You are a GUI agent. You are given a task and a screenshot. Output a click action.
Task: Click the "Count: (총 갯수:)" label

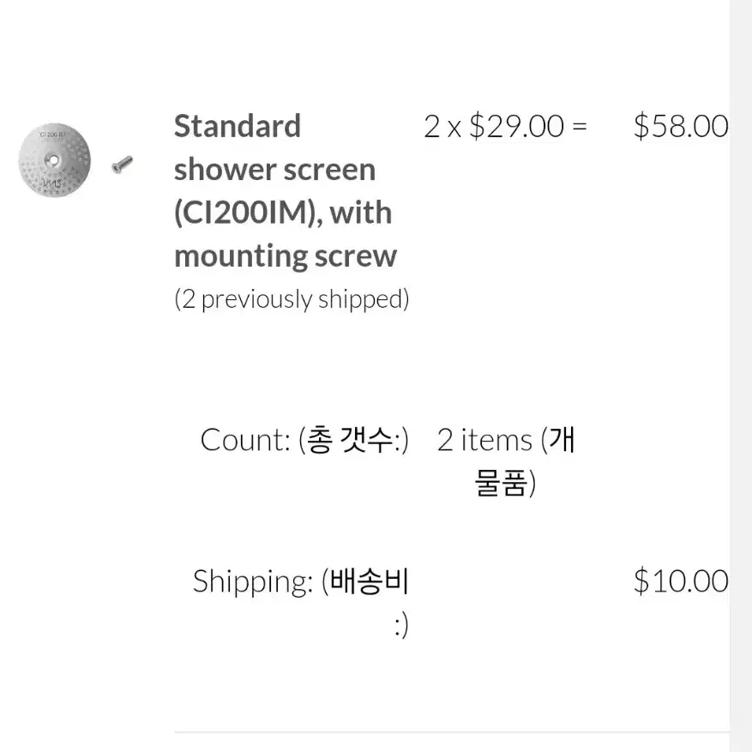click(304, 440)
